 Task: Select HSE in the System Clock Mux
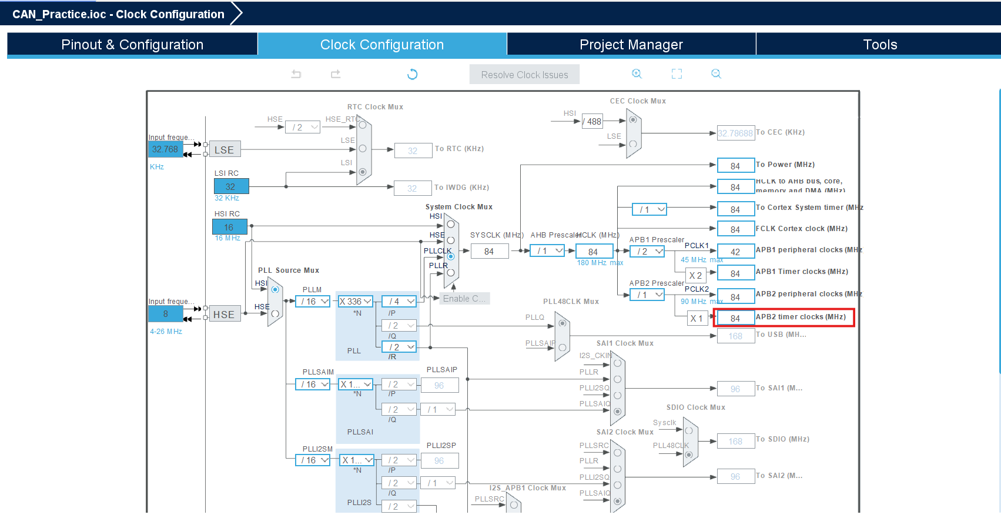451,240
